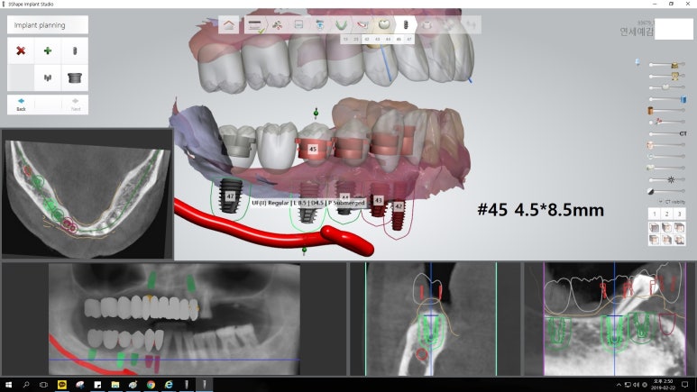Viewport: 697px width, 392px height.
Task: Click the red X delete implant icon
Action: 20,50
